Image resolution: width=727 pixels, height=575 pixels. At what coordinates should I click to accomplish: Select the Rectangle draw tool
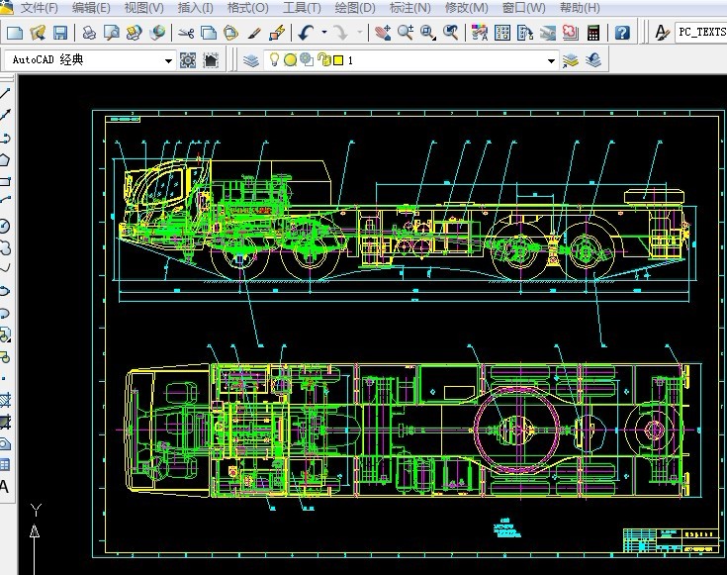(5, 181)
